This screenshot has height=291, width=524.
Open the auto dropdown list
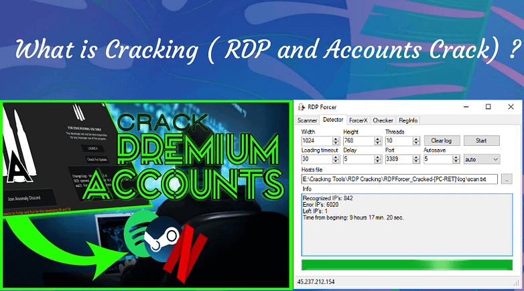482,159
